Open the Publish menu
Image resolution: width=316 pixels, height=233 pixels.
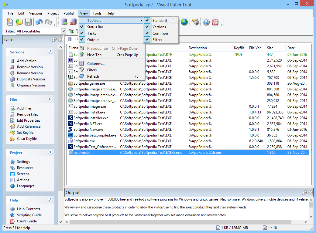[69, 13]
